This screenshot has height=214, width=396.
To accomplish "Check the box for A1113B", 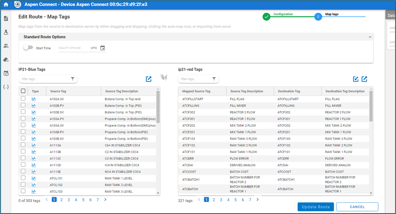I will point(23,151).
